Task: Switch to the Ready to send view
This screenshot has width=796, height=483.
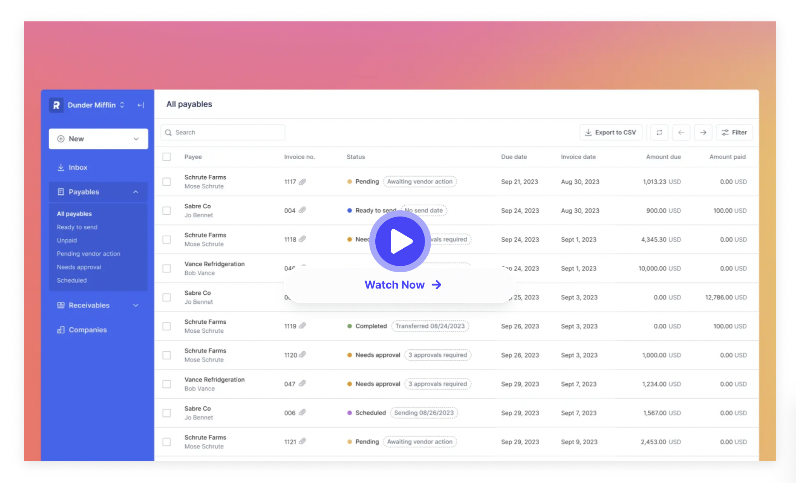Action: point(77,227)
